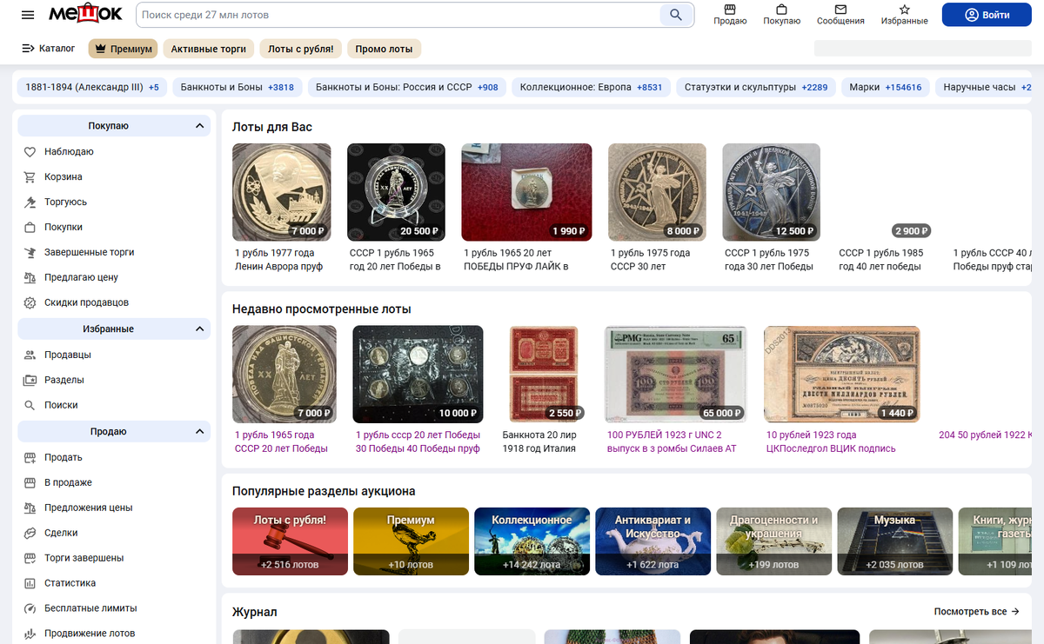Screen dimensions: 1044x644
Task: Click Бесплатные лимиты gauge icon
Action: [30, 609]
